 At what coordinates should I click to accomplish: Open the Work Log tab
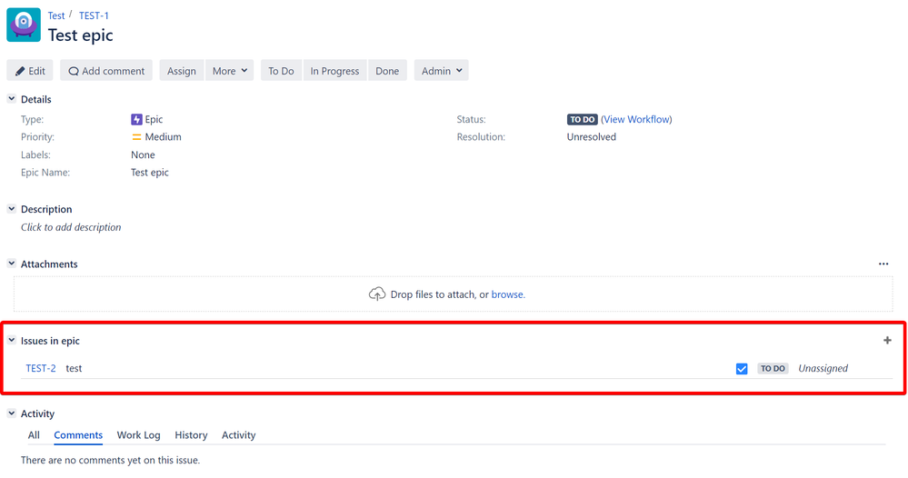pos(138,435)
